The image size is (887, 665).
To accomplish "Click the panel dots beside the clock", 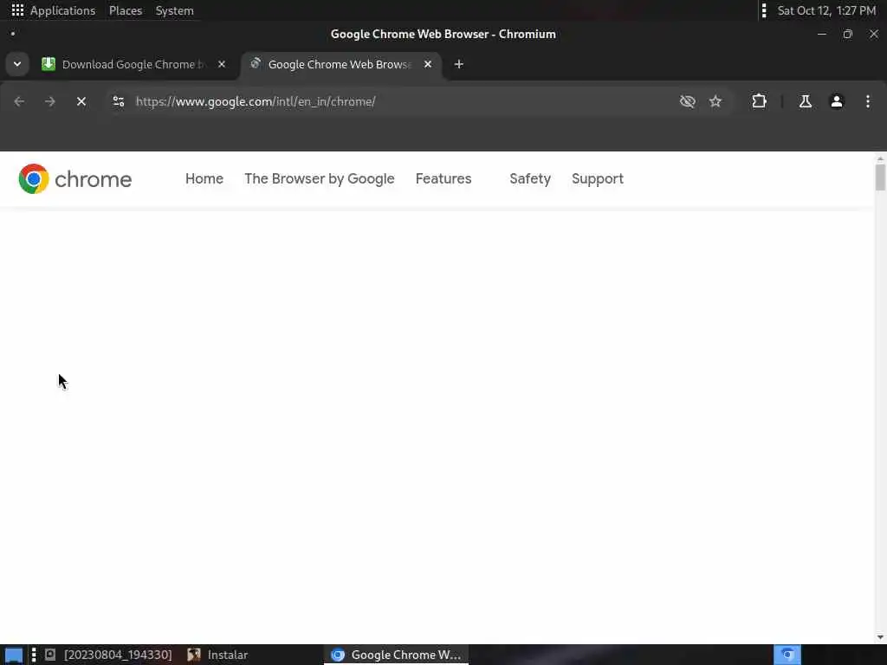I will [764, 10].
